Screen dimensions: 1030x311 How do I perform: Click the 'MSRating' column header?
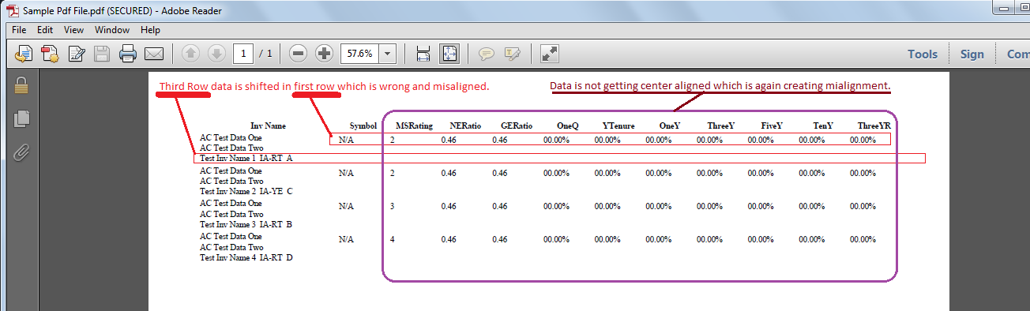(414, 126)
